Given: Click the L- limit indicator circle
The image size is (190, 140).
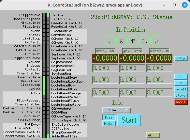Looking at the screenshot, I should 110,41.
